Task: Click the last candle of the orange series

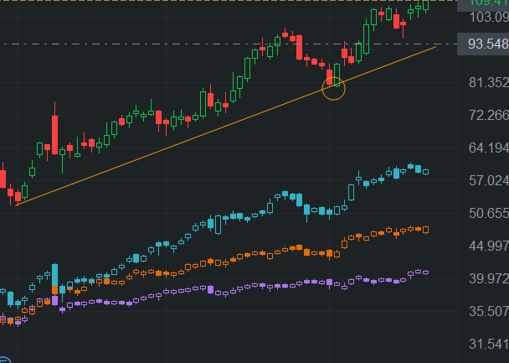Action: [x=425, y=229]
